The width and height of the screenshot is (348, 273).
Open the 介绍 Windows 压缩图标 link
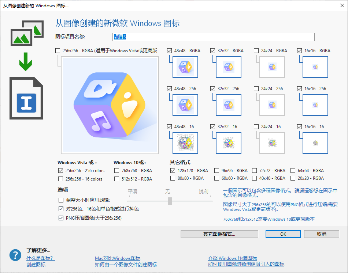[x=232, y=257]
